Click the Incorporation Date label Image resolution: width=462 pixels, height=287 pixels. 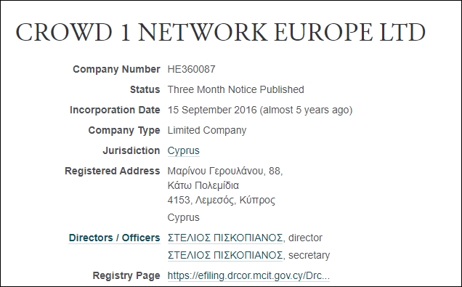pos(115,110)
